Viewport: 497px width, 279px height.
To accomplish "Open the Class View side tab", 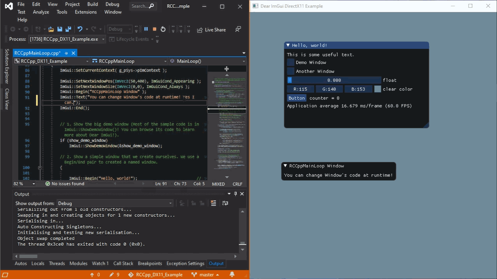I will 7,99.
